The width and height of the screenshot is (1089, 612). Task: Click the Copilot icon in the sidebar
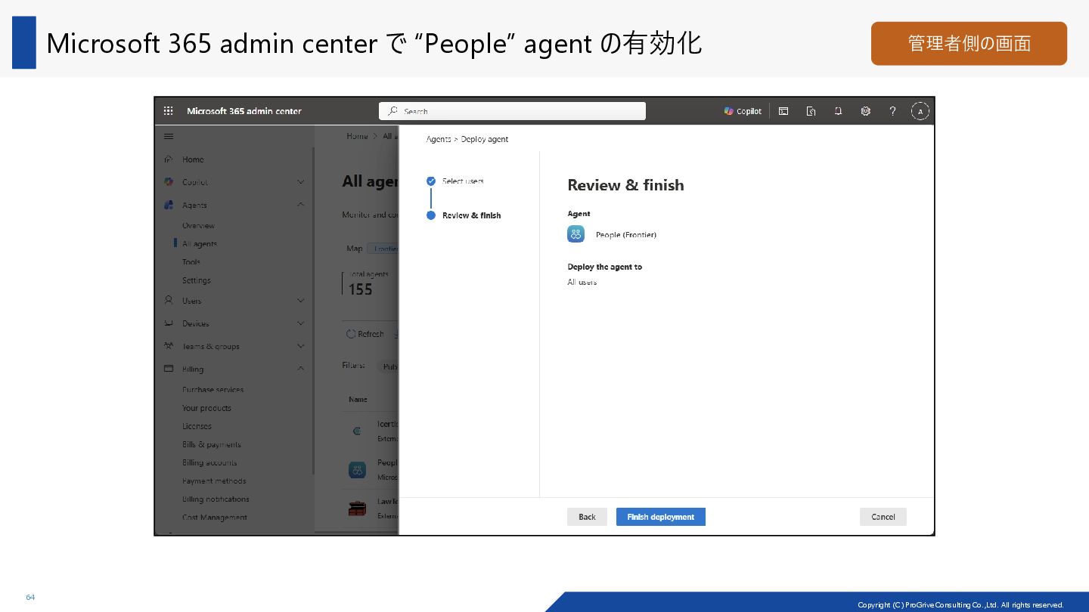[x=169, y=182]
